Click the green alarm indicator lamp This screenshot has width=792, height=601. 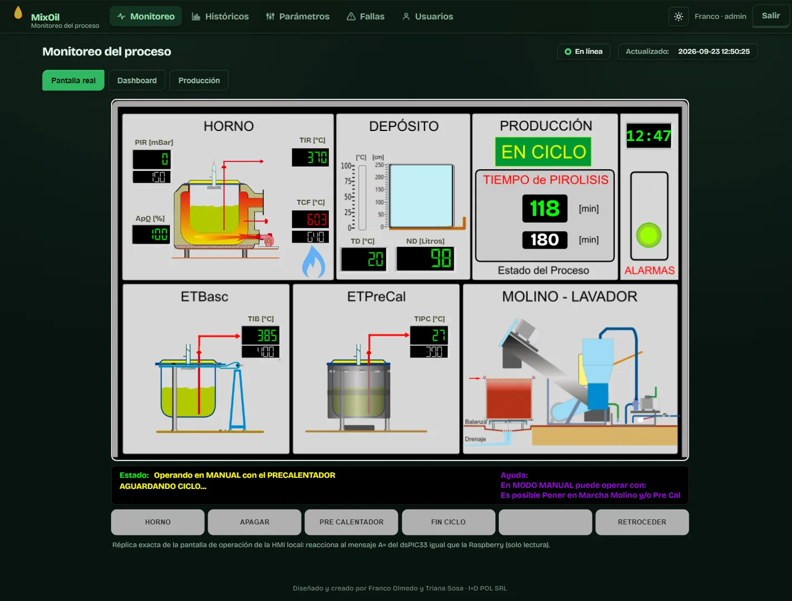[649, 235]
